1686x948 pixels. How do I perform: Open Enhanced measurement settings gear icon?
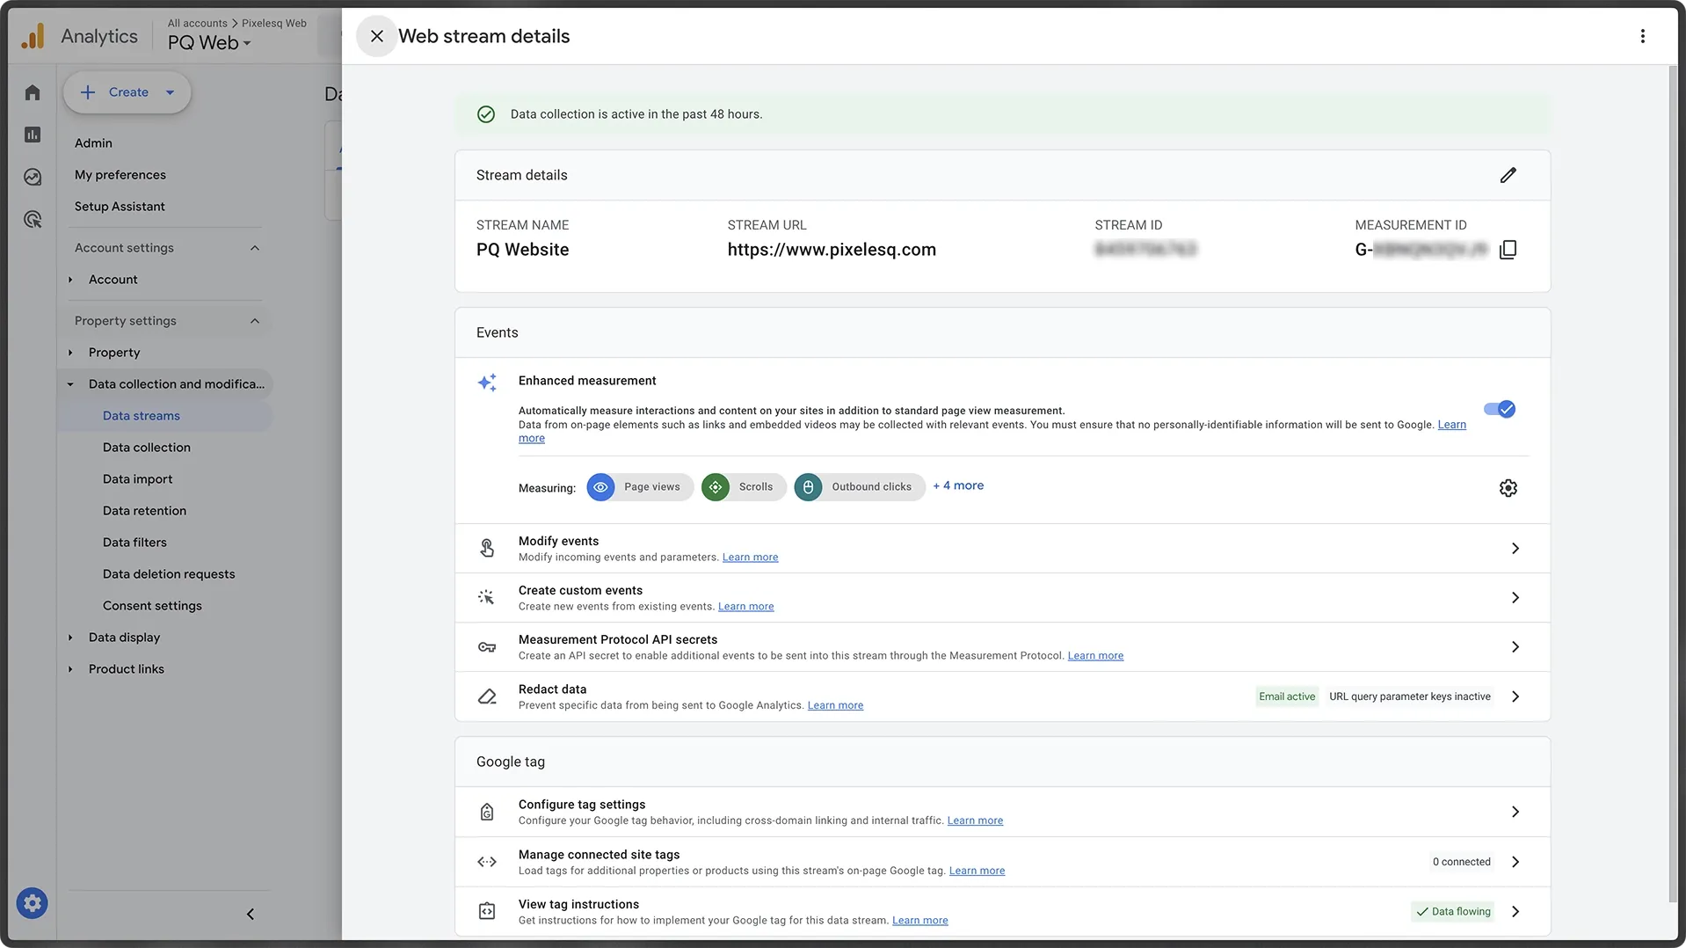[1508, 488]
